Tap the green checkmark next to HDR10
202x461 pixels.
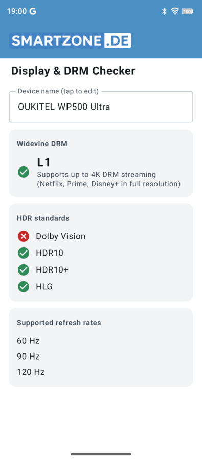pos(24,253)
